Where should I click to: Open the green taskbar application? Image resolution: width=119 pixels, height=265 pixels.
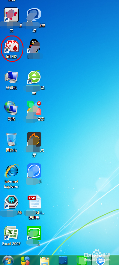(82, 261)
